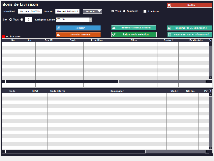Click the Remplir refresh icon
Image resolution: width=214 pixels, height=161 pixels.
point(58,28)
